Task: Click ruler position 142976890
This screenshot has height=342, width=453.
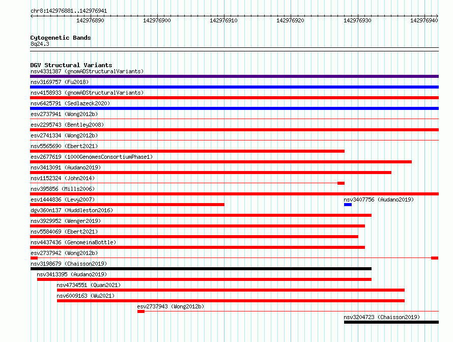Action: coord(90,20)
